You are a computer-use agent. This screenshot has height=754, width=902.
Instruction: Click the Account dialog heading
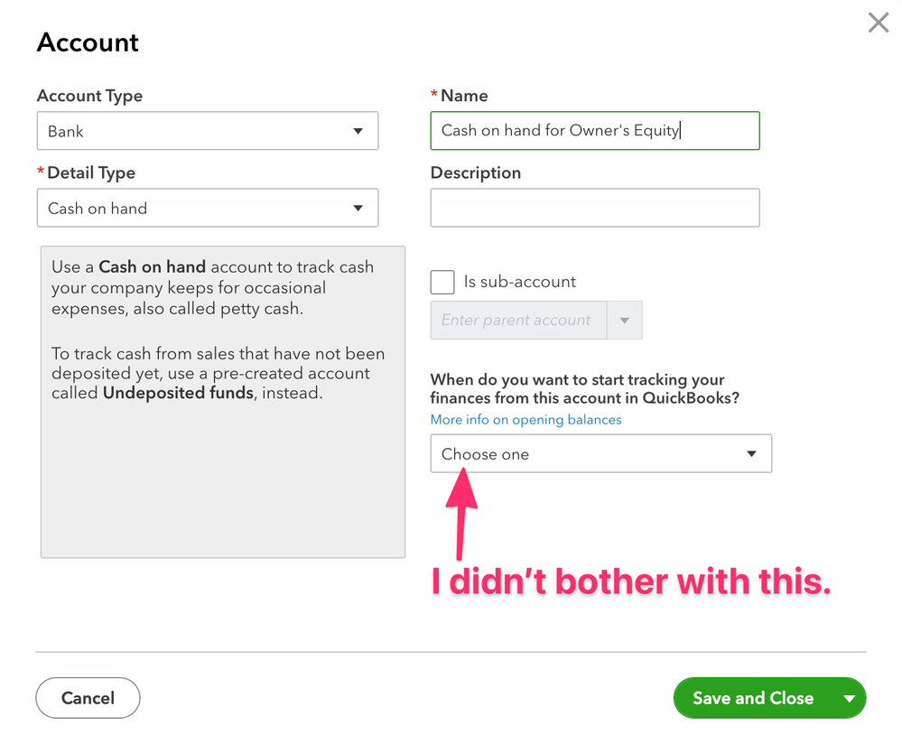[x=88, y=42]
